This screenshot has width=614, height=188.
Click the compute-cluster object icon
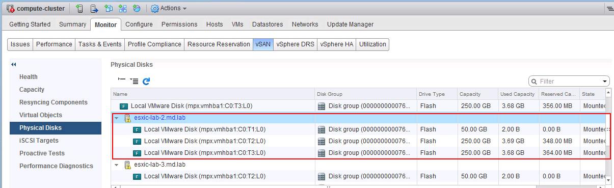click(10, 8)
